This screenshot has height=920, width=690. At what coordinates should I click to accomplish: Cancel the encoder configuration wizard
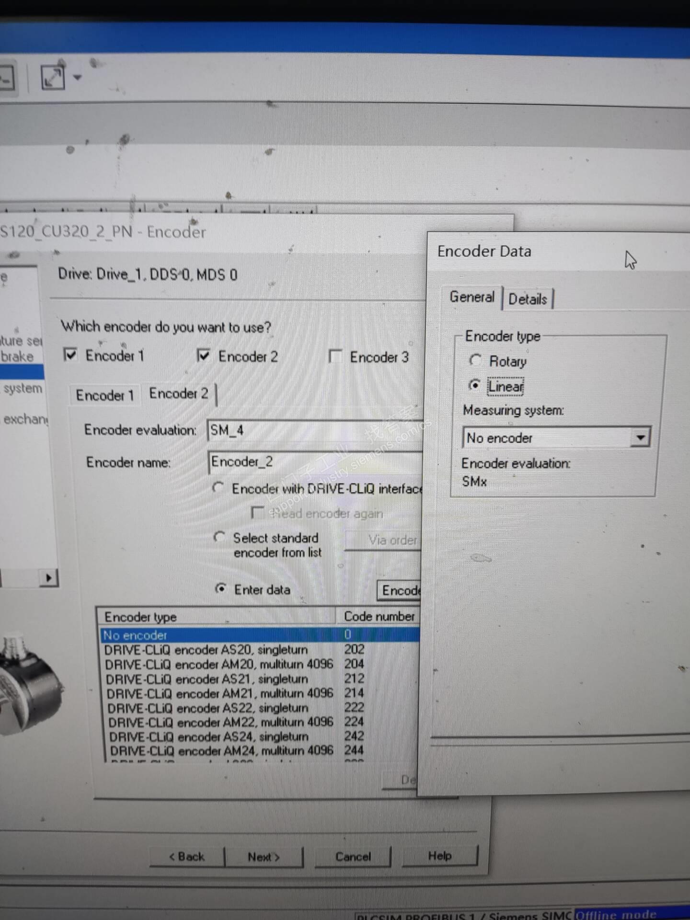pyautogui.click(x=353, y=857)
